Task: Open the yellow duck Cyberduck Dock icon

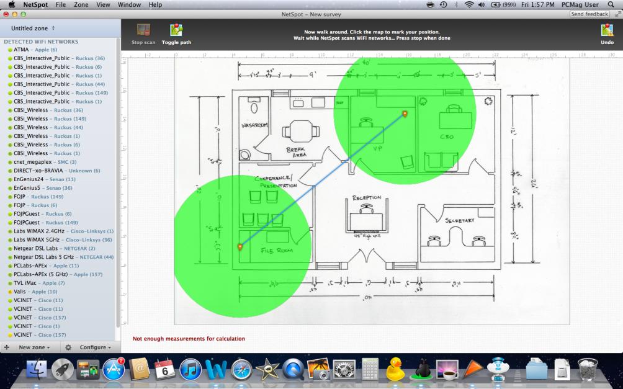Action: [395, 369]
